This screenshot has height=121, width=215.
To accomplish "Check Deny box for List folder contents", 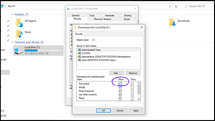I will click(132, 94).
